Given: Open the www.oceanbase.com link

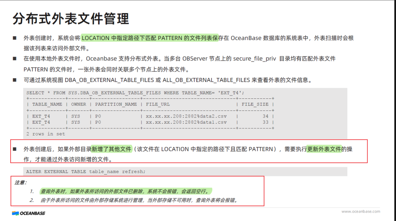Looking at the screenshot, I should (x=361, y=211).
